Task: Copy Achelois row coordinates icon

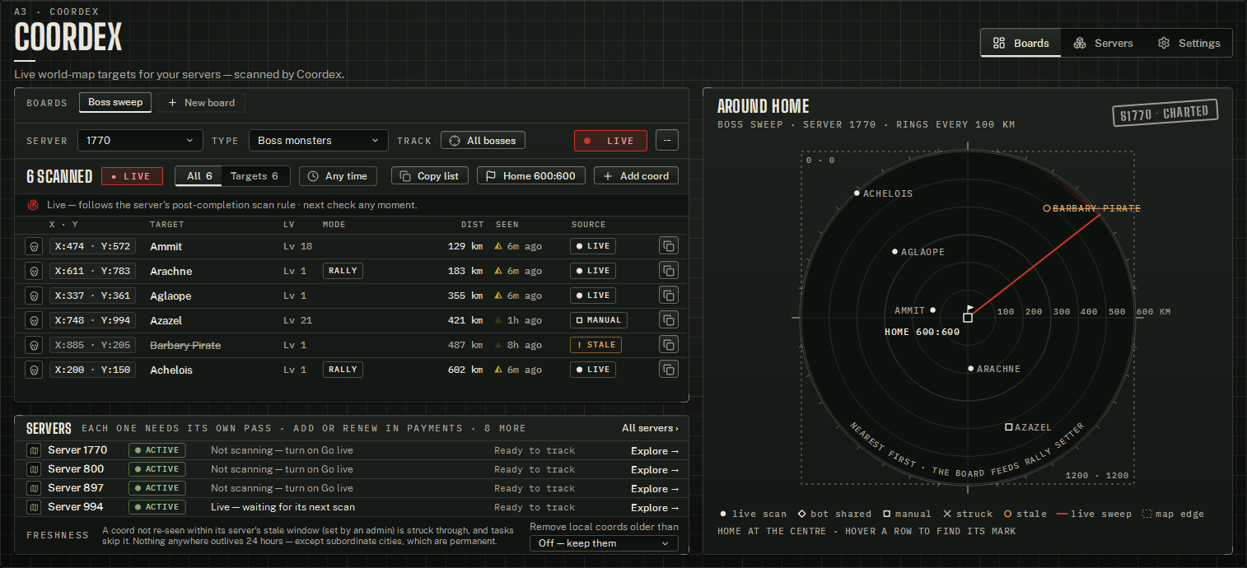Action: tap(669, 370)
